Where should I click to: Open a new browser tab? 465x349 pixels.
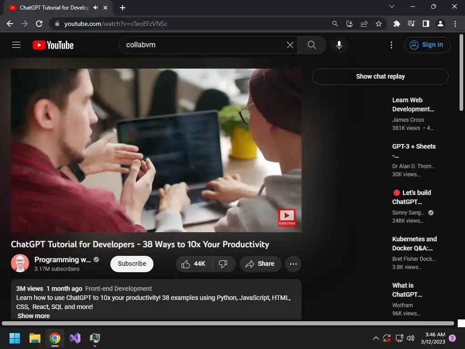(123, 8)
